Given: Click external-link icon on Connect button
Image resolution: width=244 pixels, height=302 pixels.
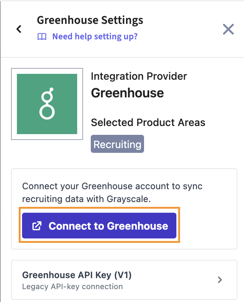Looking at the screenshot, I should click(37, 226).
